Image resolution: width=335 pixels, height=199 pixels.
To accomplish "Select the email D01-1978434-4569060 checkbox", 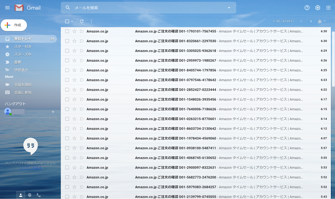I will tap(67, 138).
